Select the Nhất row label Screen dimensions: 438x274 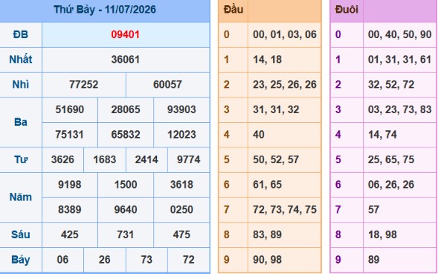tap(20, 60)
